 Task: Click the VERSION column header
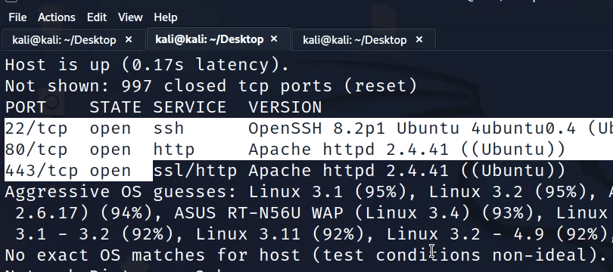point(285,107)
